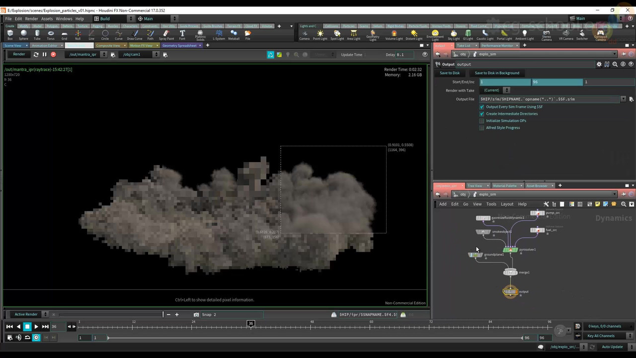The width and height of the screenshot is (636, 358).
Task: Add a Spot Light from shelf
Action: pos(337,35)
